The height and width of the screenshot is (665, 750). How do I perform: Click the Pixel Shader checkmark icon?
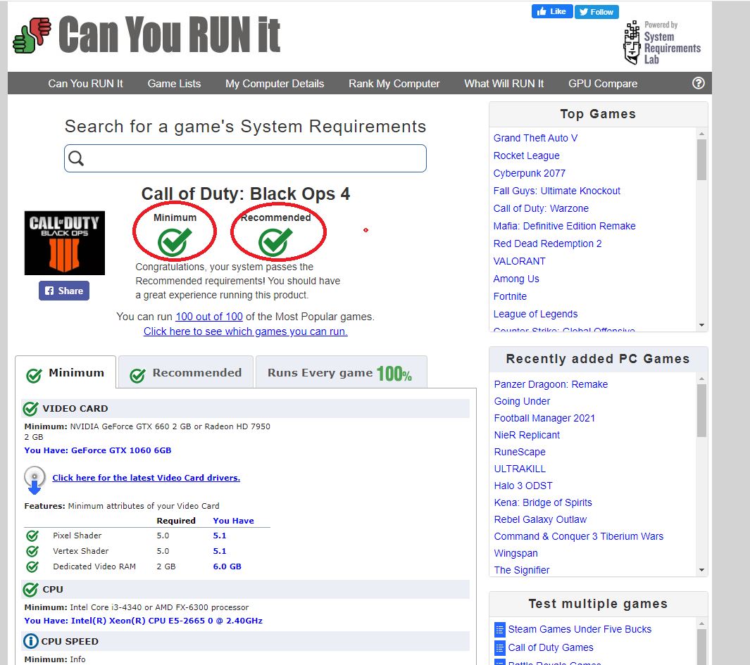tap(32, 536)
